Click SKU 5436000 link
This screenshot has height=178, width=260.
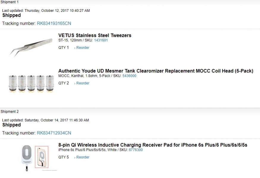tap(129, 76)
